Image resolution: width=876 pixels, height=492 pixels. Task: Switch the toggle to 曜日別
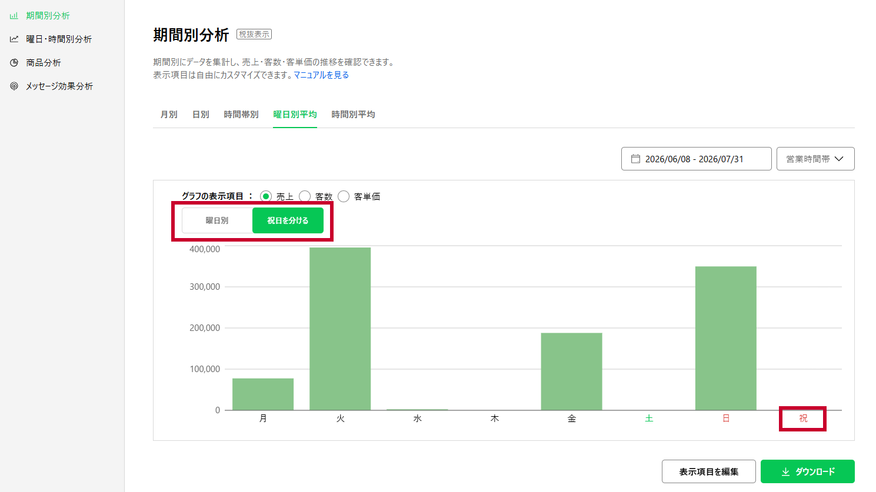click(217, 220)
